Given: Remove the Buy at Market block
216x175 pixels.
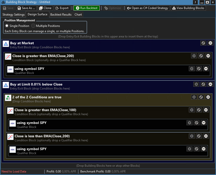Looking at the screenshot, I should [x=210, y=43].
